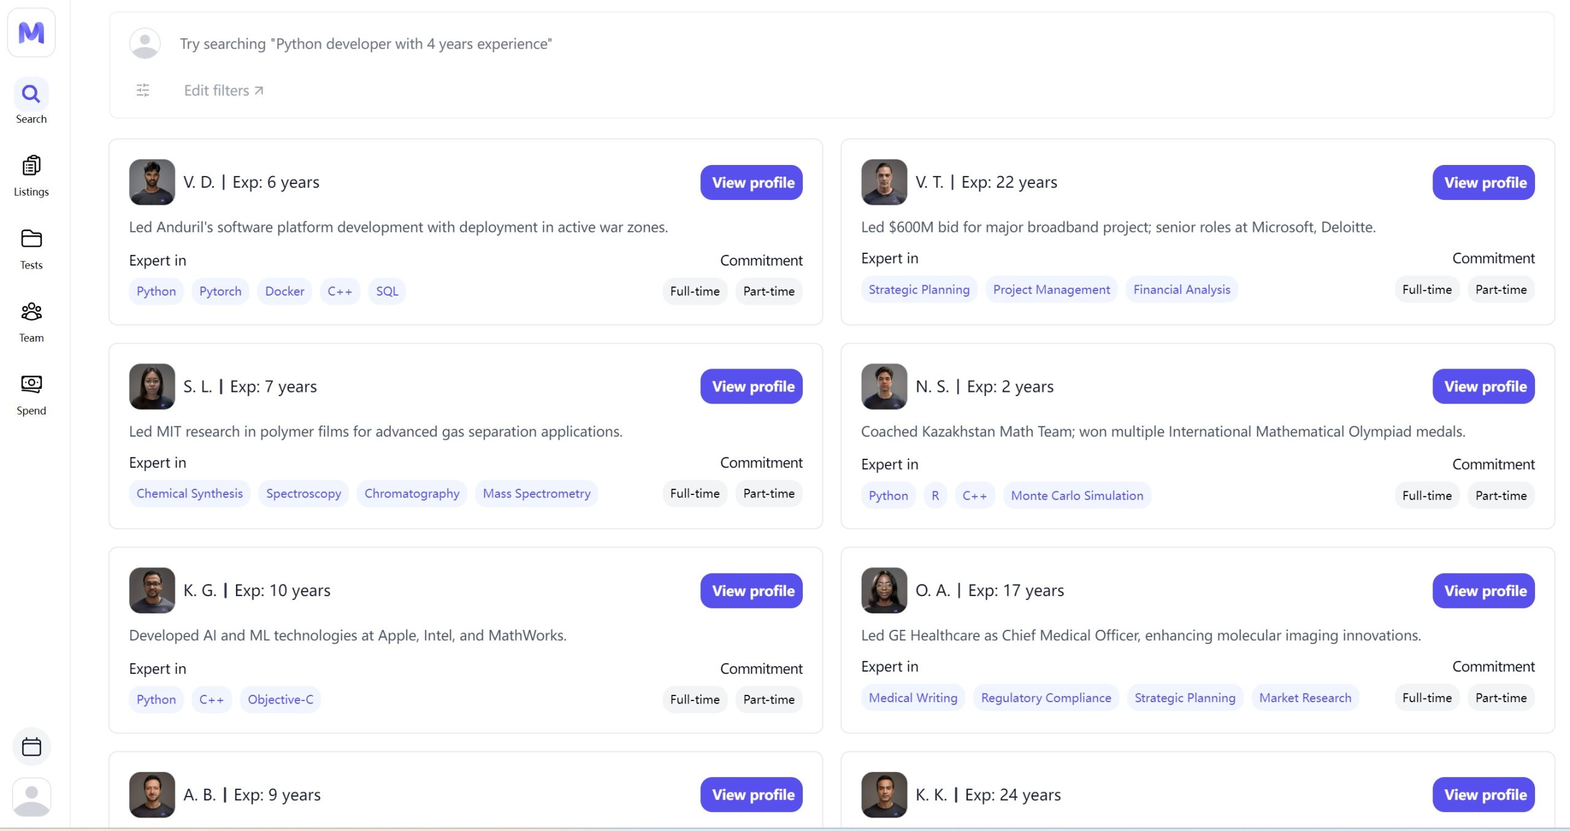Open the Search sidebar icon
This screenshot has width=1570, height=831.
tap(31, 94)
